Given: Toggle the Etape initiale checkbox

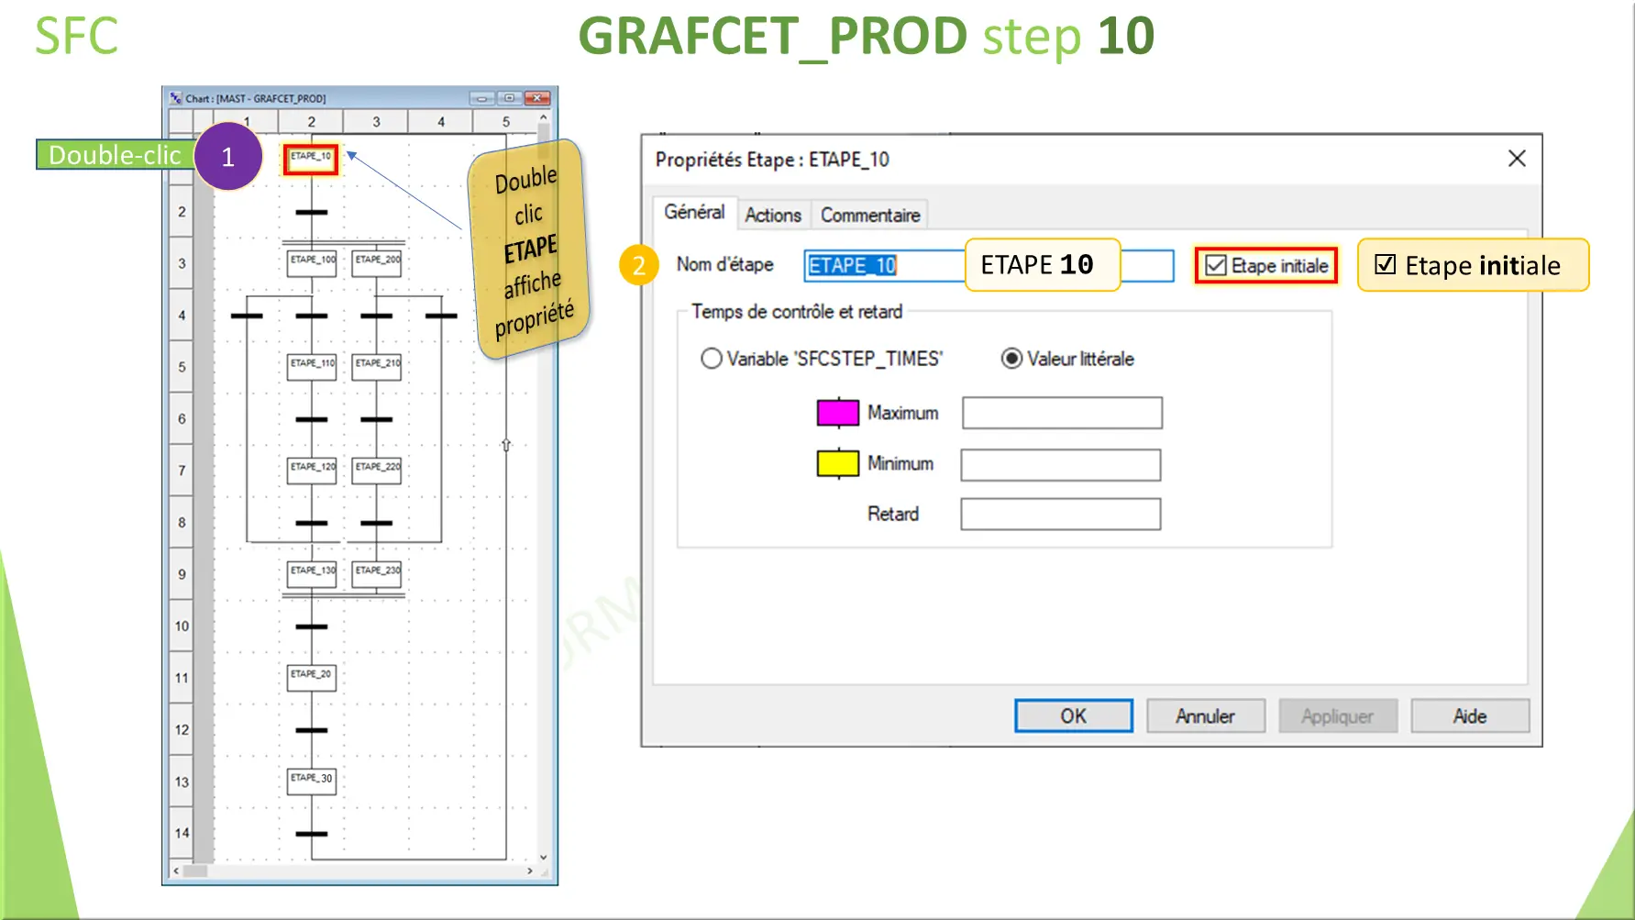Looking at the screenshot, I should pyautogui.click(x=1216, y=265).
